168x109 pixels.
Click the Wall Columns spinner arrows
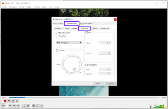110,53
